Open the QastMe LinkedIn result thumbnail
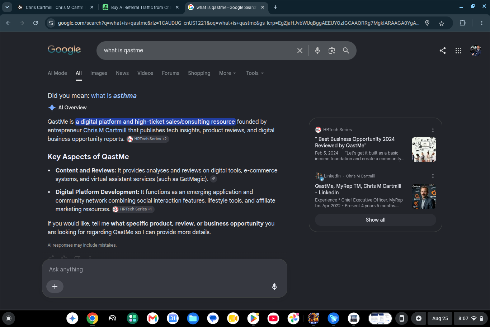 pyautogui.click(x=424, y=196)
